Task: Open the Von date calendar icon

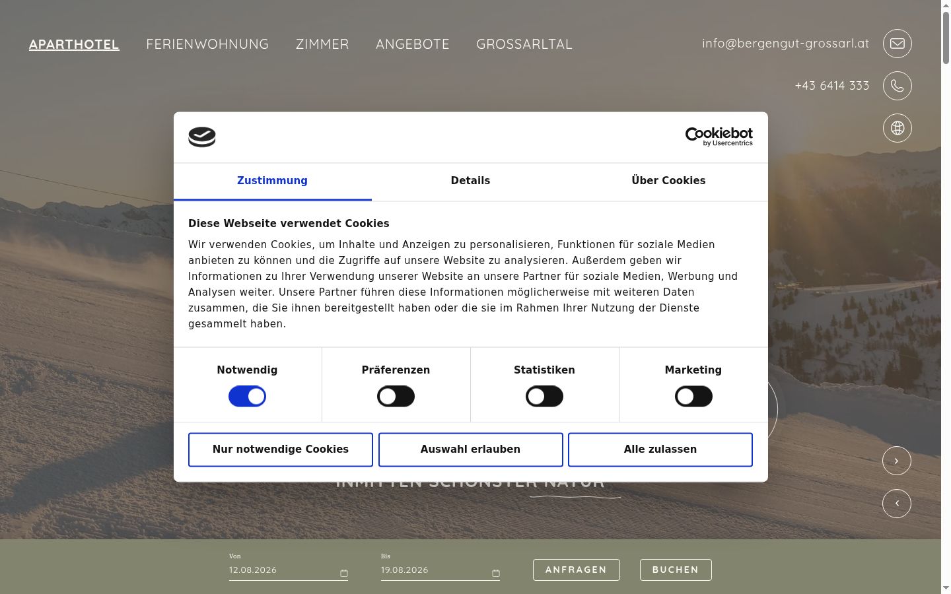Action: tap(344, 573)
